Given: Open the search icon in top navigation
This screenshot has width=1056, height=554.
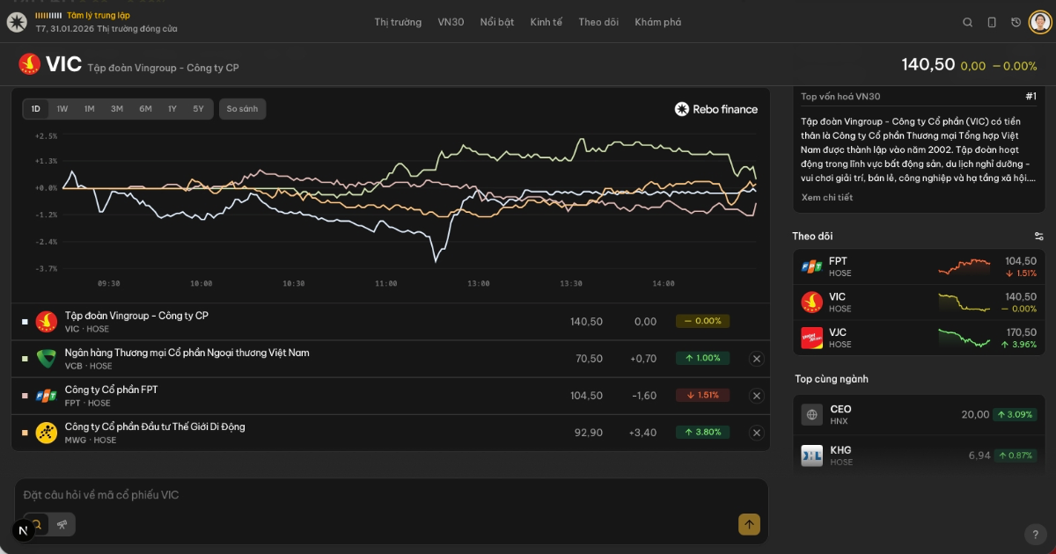Looking at the screenshot, I should 967,22.
